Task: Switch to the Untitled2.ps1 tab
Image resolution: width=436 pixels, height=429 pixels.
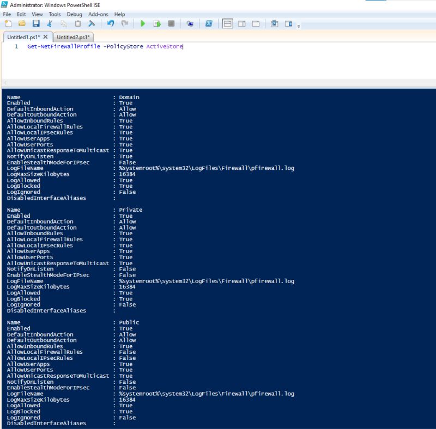Action: coord(72,38)
